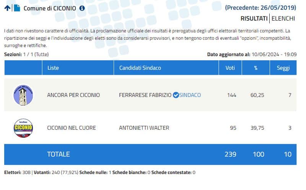Switch to the RISULTATI tab

(x=254, y=18)
